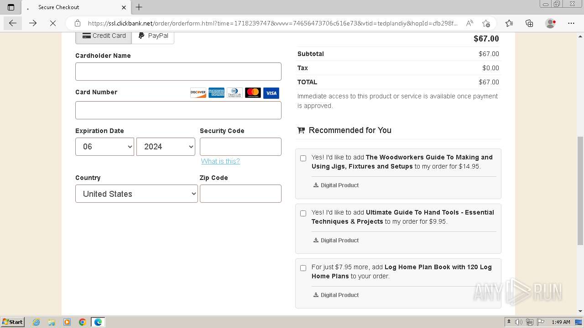This screenshot has height=328, width=584.
Task: Open File Explorer from taskbar
Action: [52, 322]
